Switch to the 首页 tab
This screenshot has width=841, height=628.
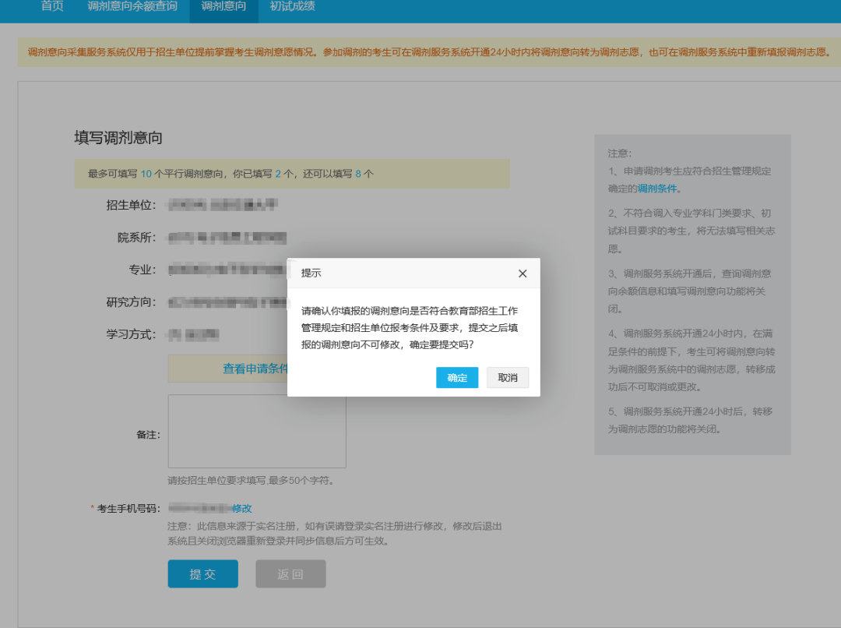[51, 8]
